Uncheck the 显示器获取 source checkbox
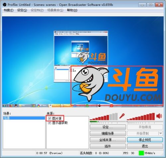 coord(49,123)
